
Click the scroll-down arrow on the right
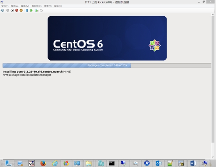click(x=213, y=157)
